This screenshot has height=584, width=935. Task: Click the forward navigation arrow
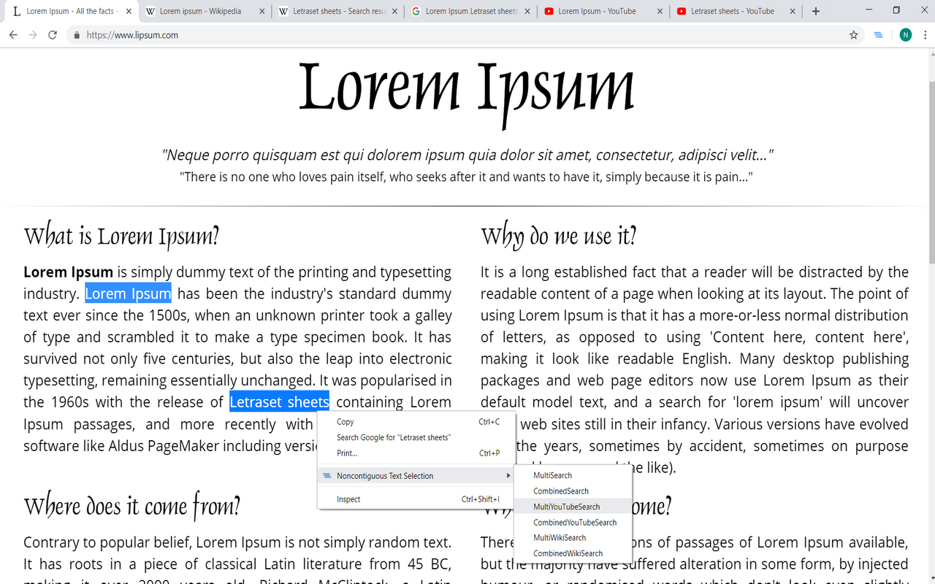pos(33,34)
